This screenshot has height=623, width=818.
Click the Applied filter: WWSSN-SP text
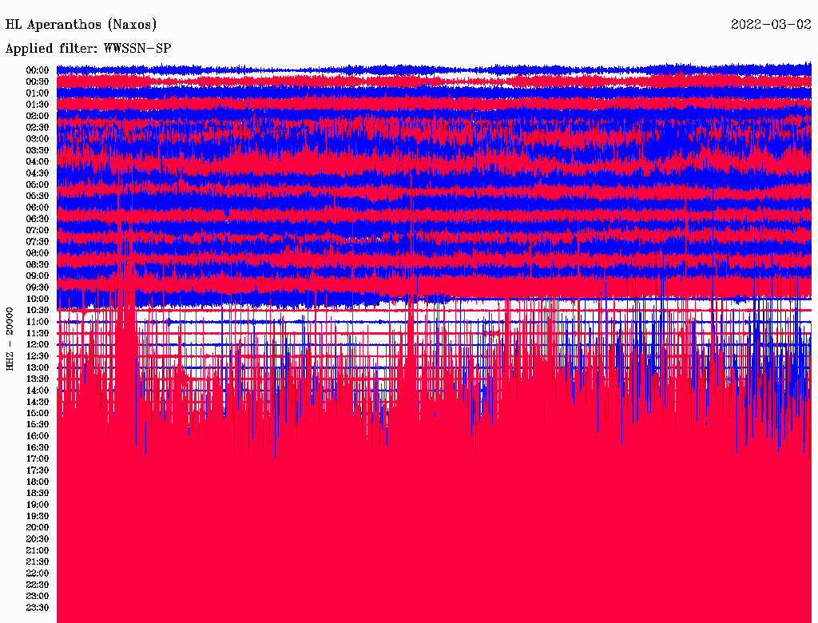[x=88, y=48]
